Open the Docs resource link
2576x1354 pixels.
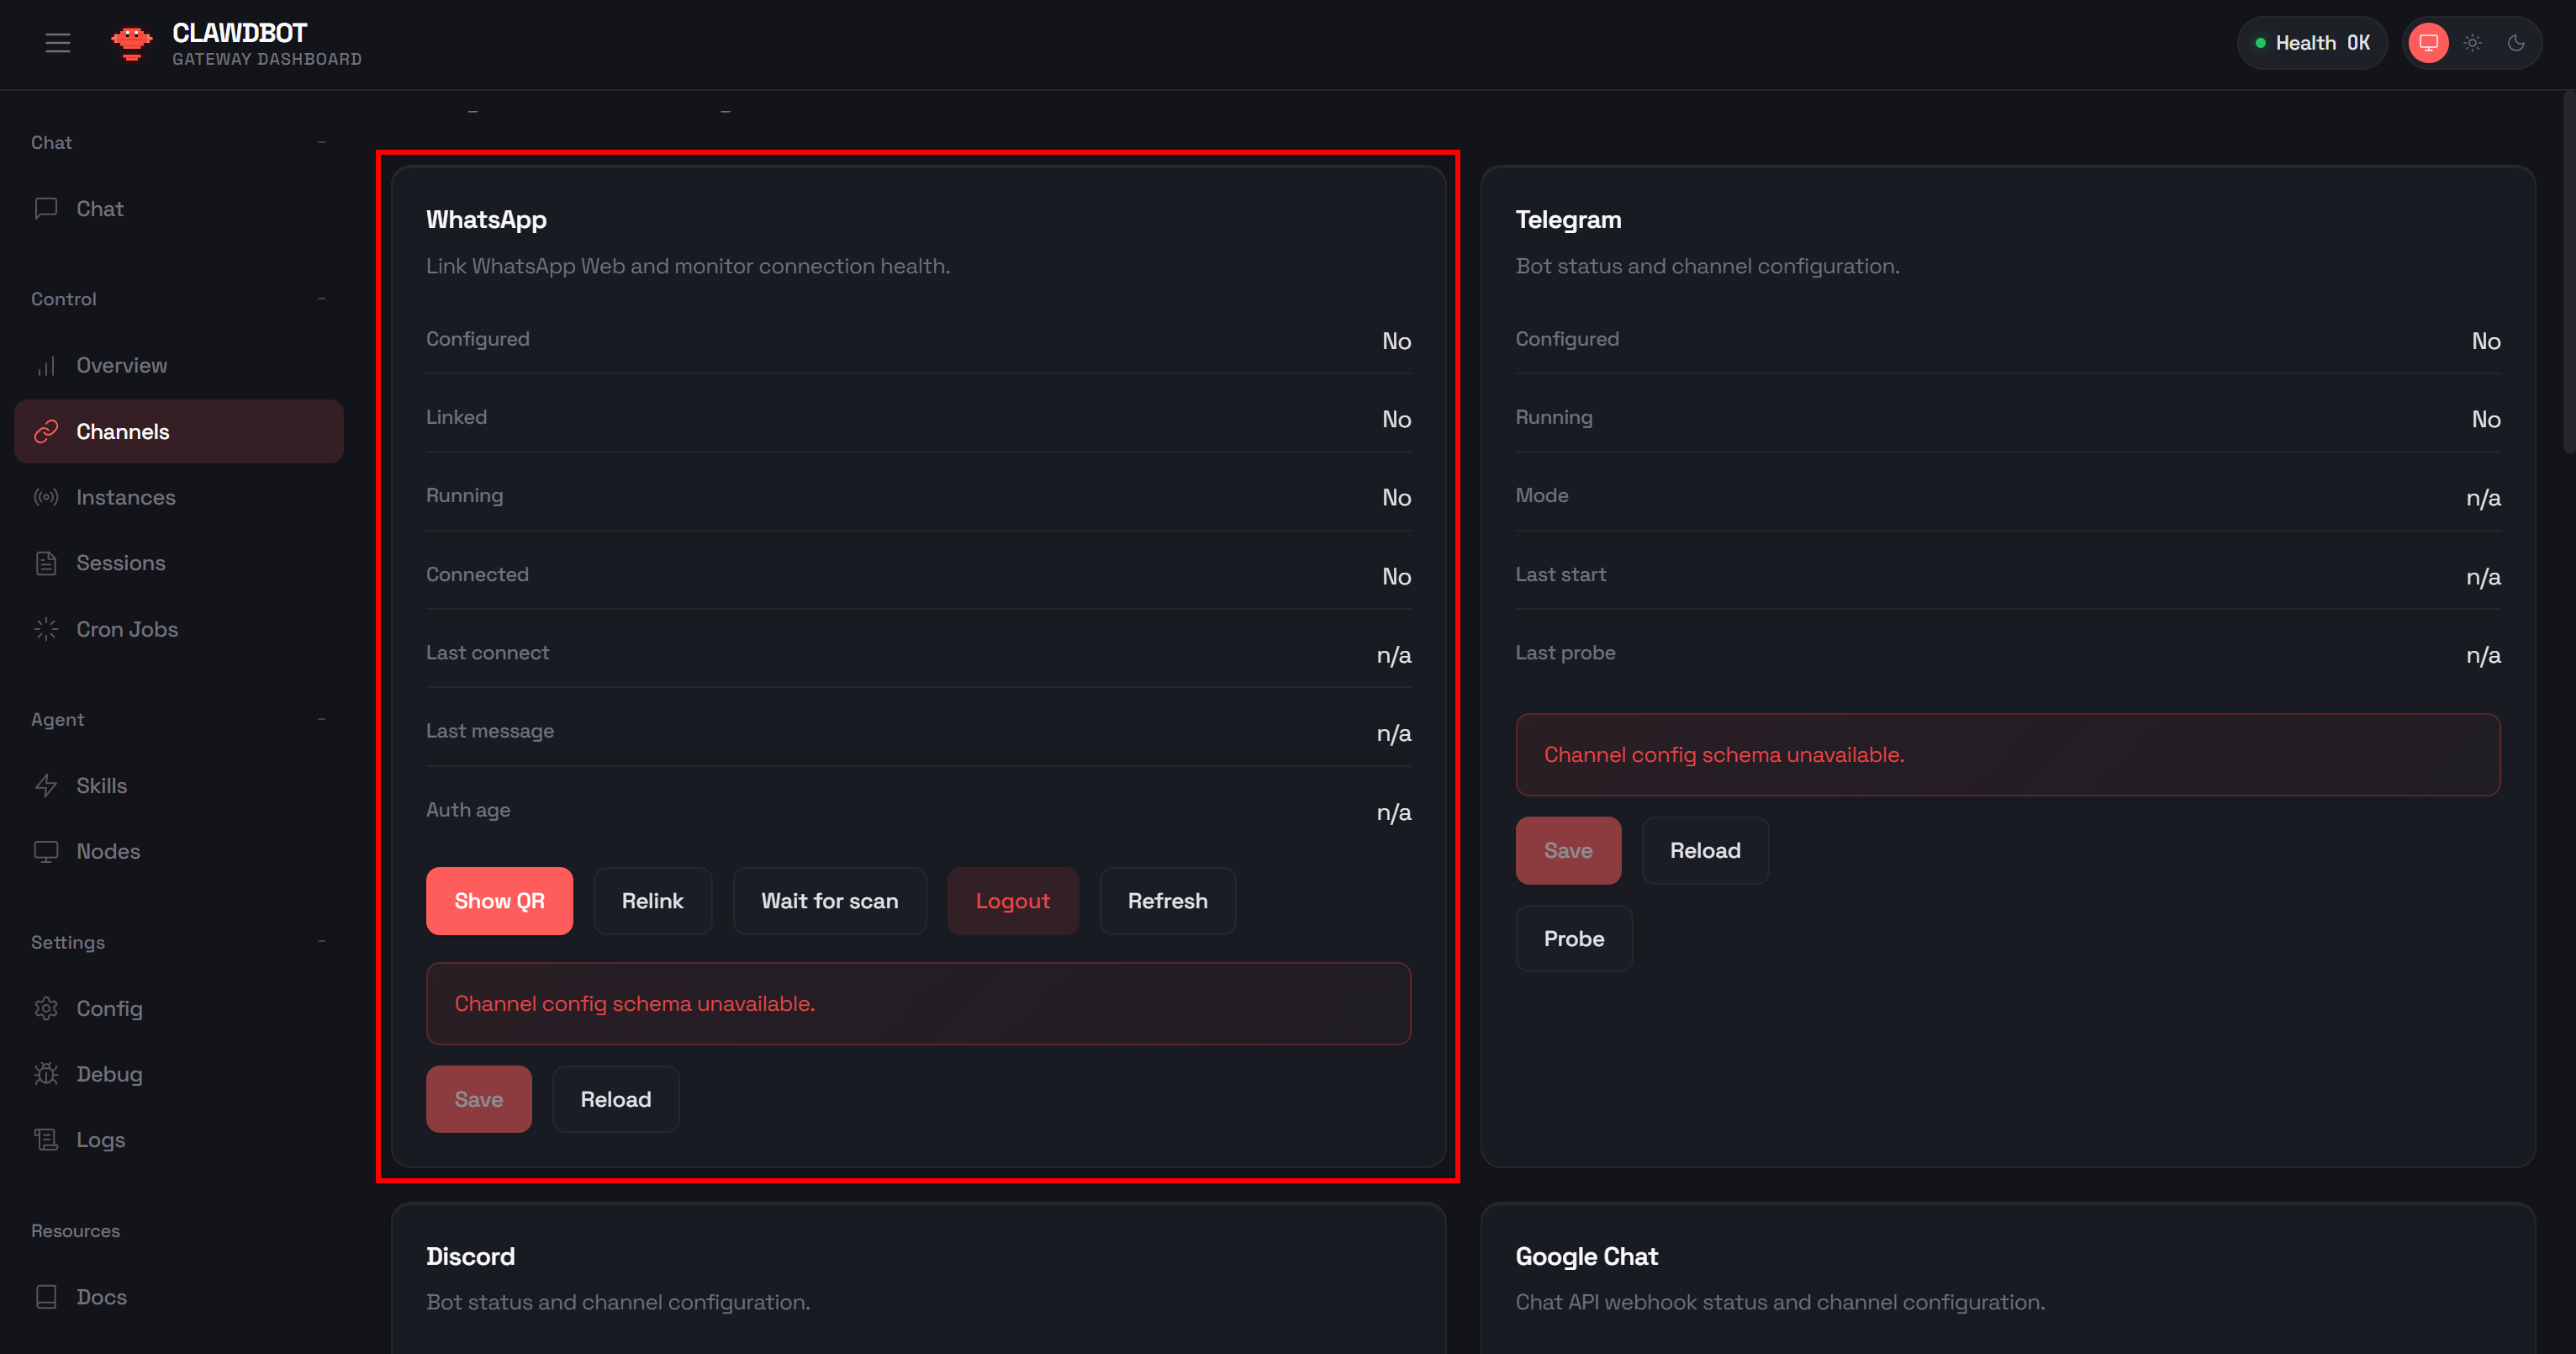point(101,1297)
